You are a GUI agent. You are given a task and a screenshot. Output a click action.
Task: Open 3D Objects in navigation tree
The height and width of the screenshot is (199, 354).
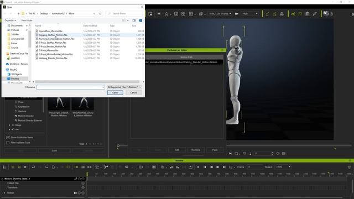click(x=15, y=74)
